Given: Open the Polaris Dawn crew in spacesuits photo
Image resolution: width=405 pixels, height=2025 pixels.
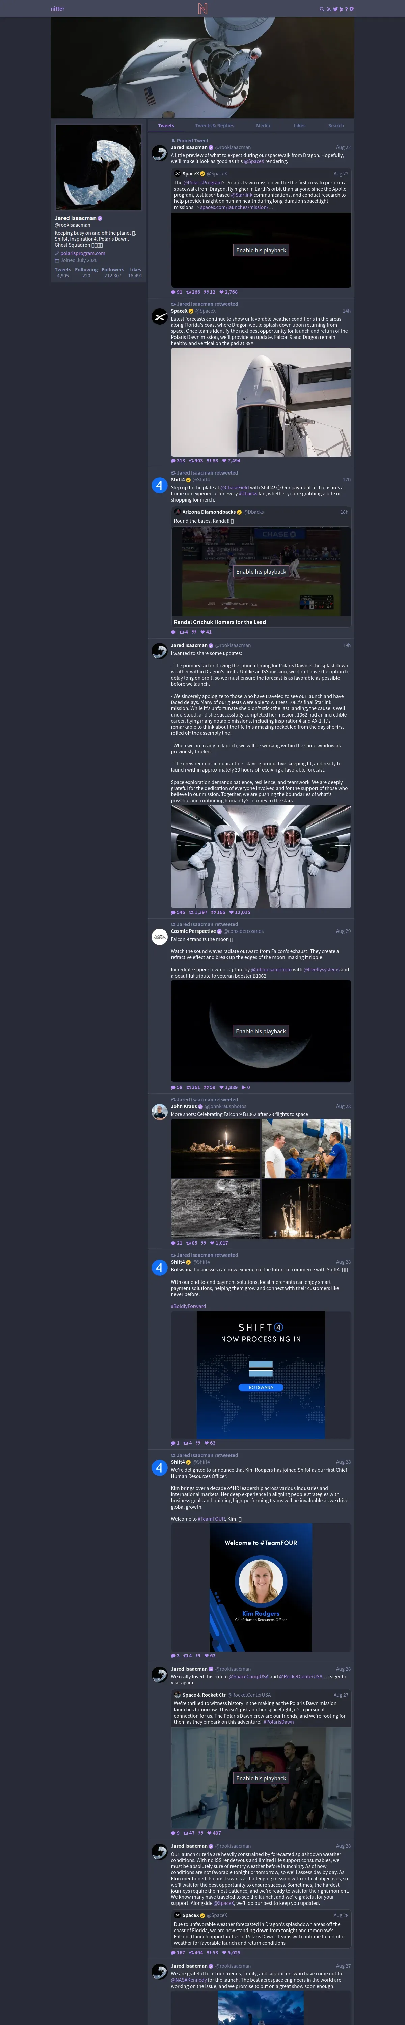Looking at the screenshot, I should (261, 856).
